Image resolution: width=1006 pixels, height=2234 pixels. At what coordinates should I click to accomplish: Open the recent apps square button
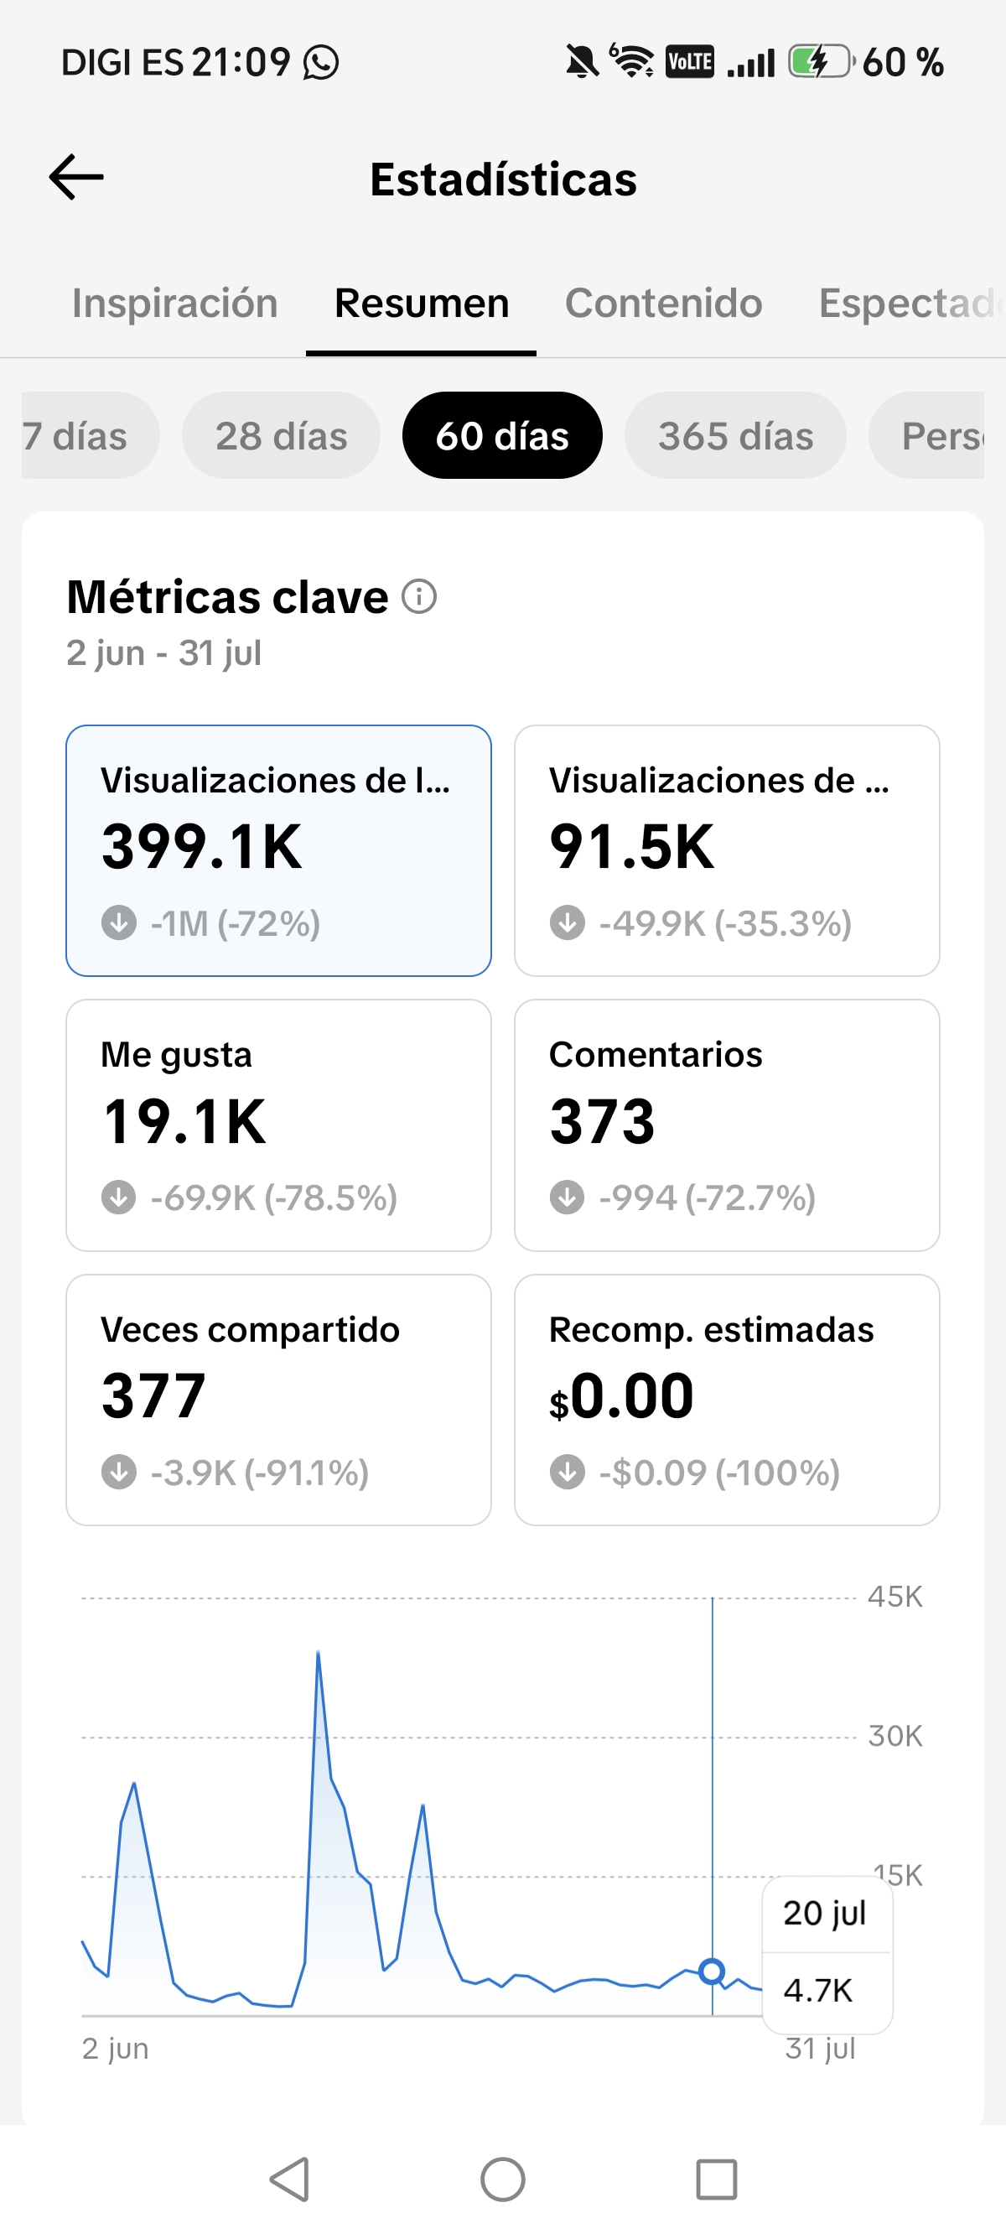[x=716, y=2179]
